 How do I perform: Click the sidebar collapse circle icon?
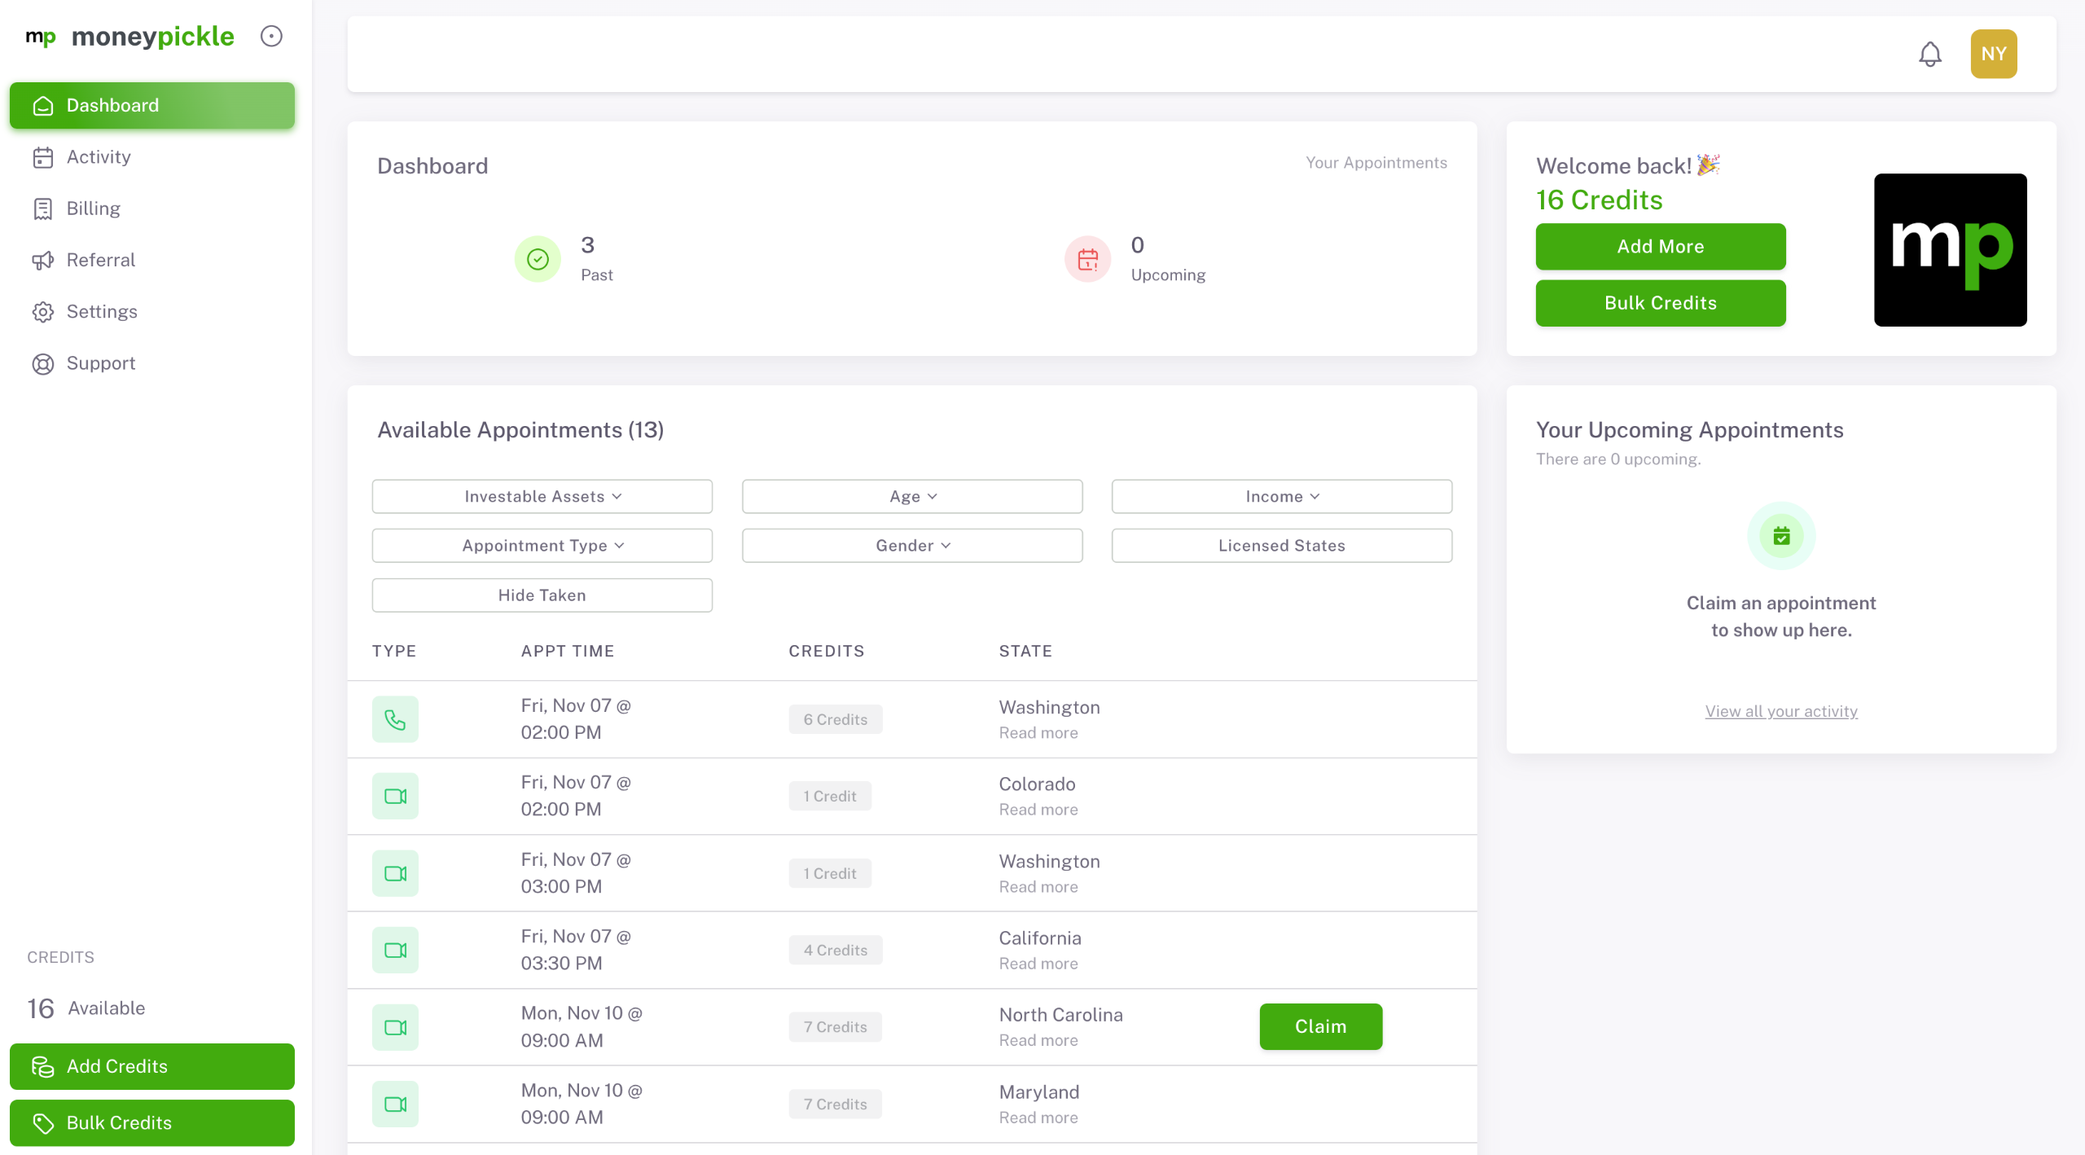point(271,36)
